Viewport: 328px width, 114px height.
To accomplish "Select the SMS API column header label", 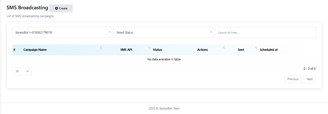I will [x=126, y=50].
